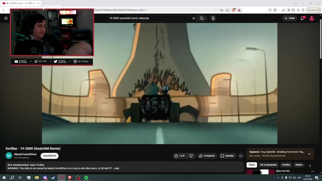Dislike the video with thumbs down
The width and height of the screenshot is (322, 181).
191,156
